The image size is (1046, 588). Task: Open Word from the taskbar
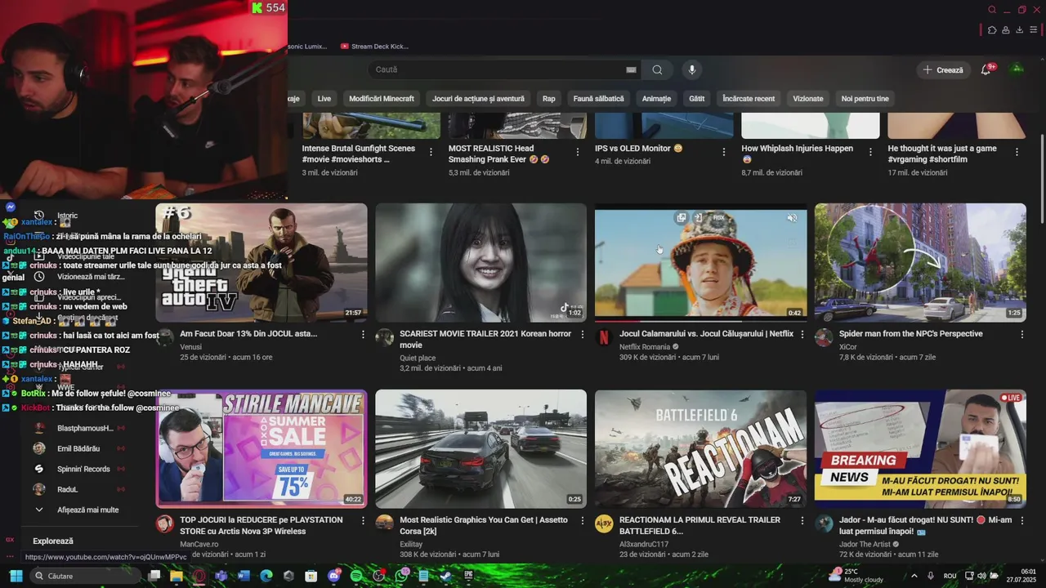pyautogui.click(x=243, y=576)
